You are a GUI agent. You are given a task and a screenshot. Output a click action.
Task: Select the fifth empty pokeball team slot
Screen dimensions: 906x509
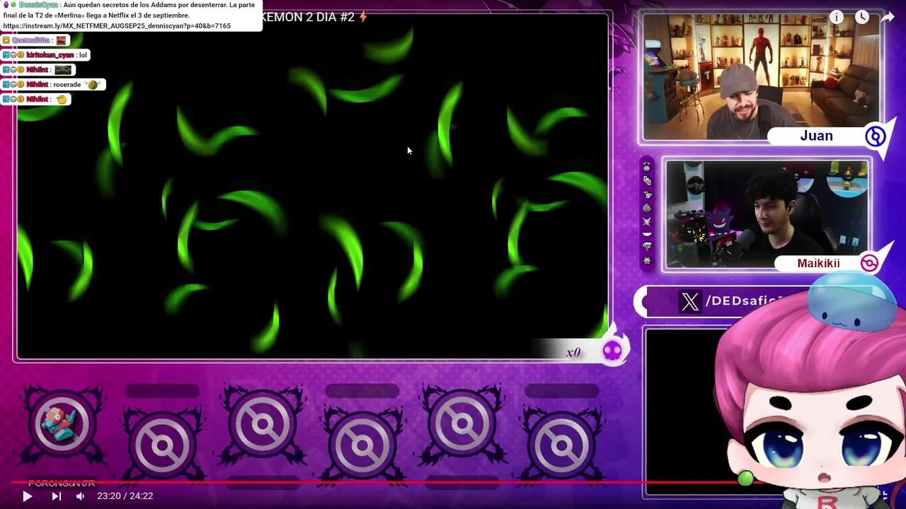[462, 423]
